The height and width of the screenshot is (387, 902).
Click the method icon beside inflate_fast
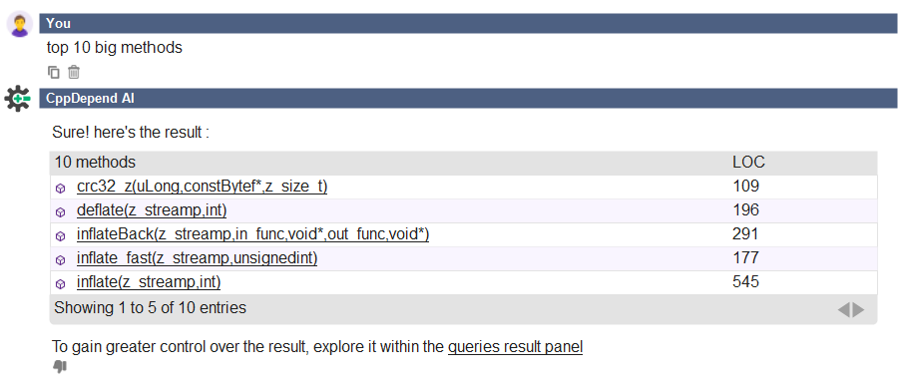[x=61, y=260]
